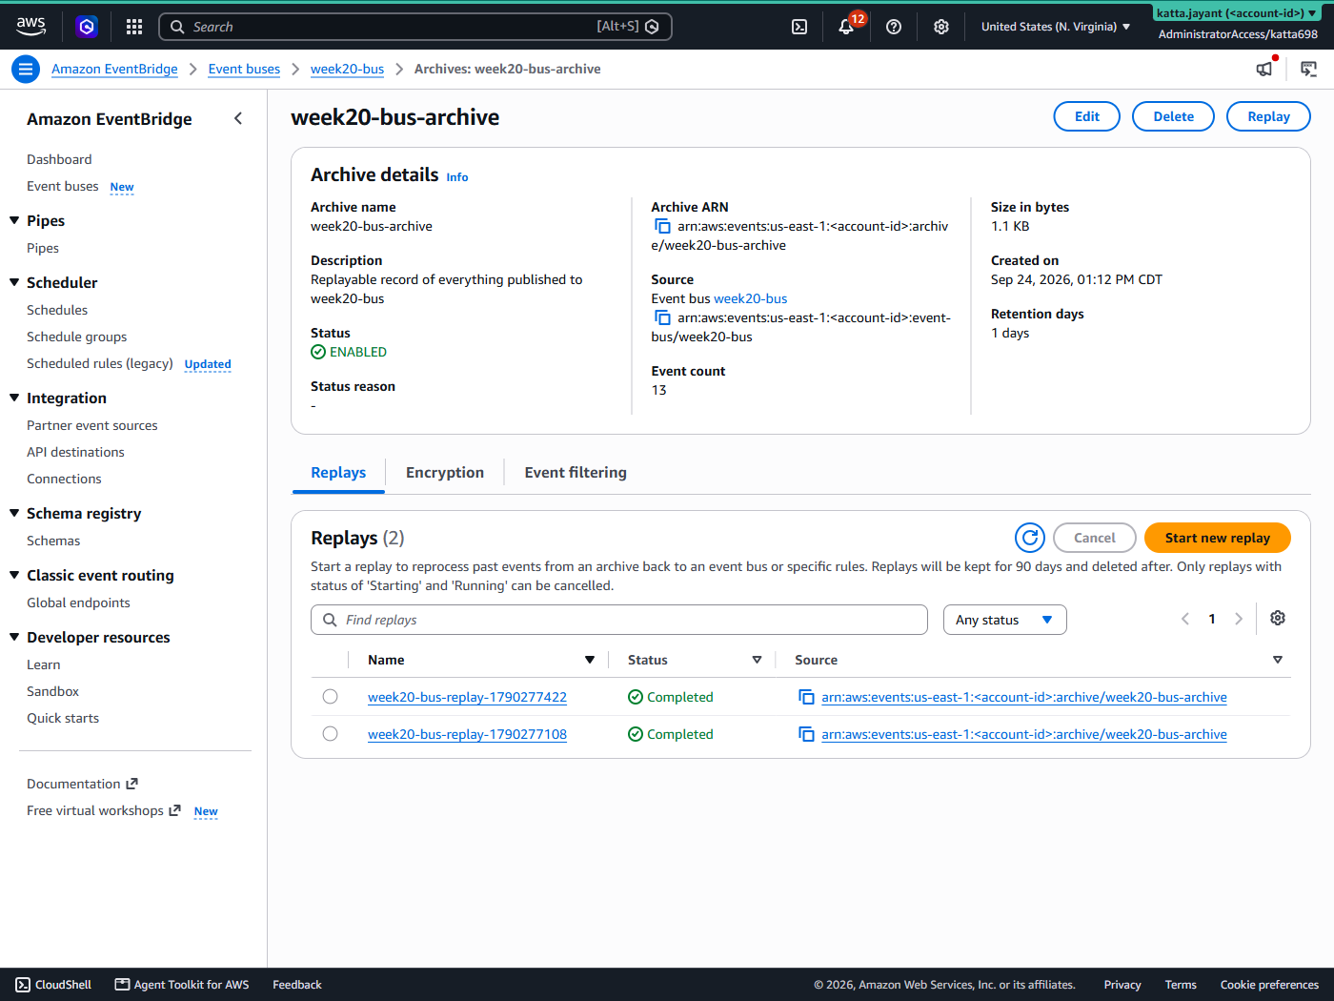Open Cookie preferences in the footer
Viewport: 1334px width, 1001px height.
click(x=1269, y=985)
